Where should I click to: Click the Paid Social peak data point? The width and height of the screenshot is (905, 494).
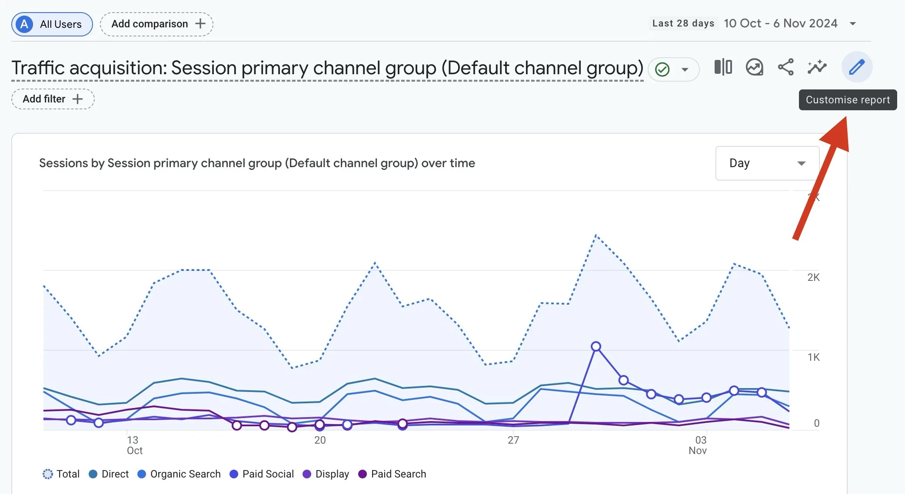[x=596, y=346]
